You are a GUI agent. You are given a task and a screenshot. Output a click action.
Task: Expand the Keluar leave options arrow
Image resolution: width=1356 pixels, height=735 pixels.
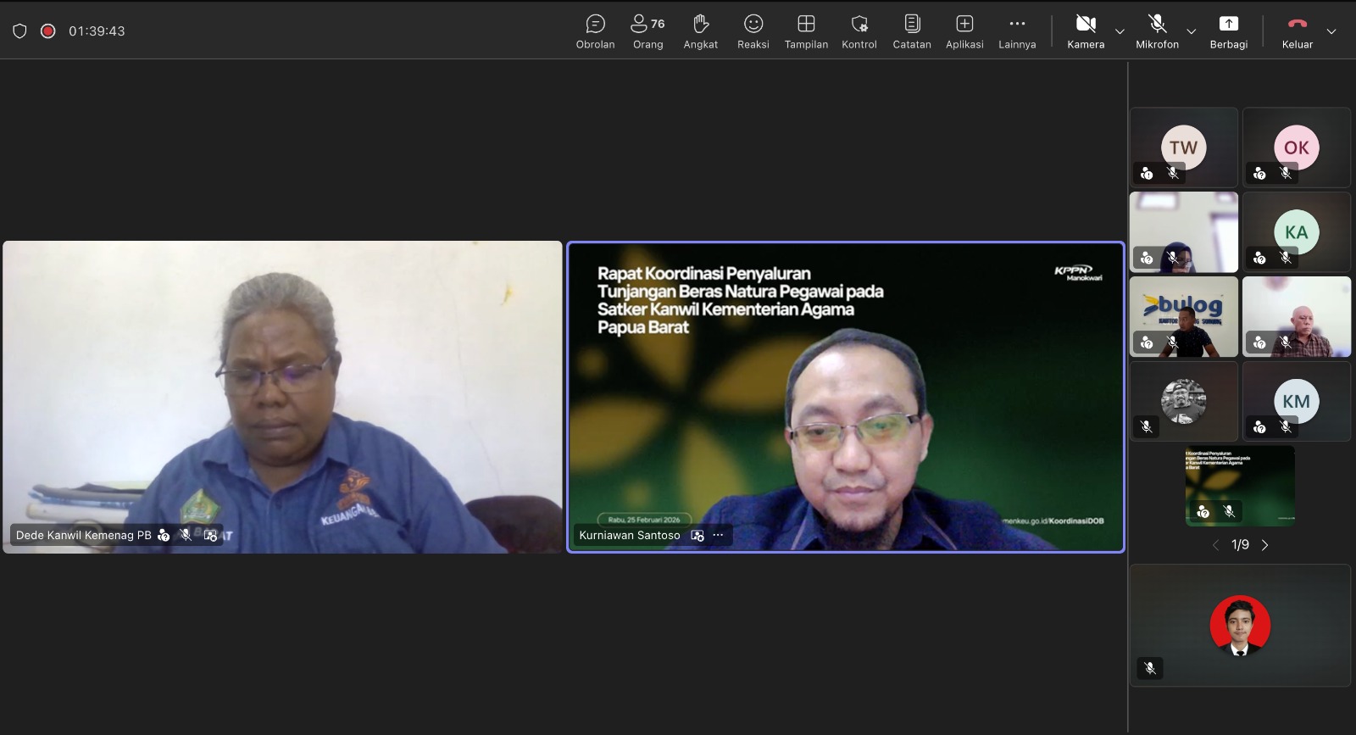1331,31
